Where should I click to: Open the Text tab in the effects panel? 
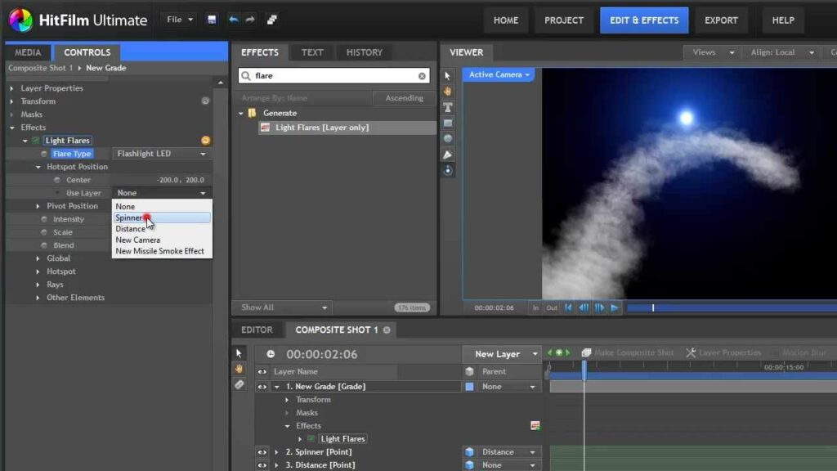(311, 52)
